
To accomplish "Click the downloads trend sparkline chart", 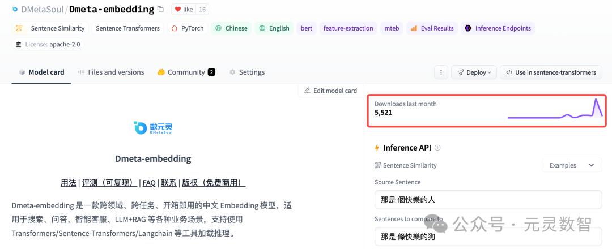I will (555, 108).
